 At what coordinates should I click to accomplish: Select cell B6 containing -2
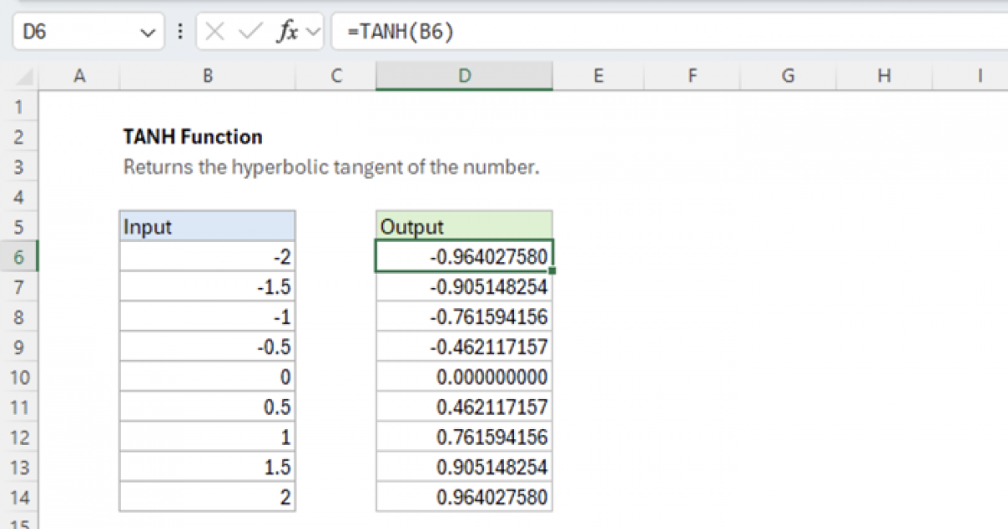point(207,257)
